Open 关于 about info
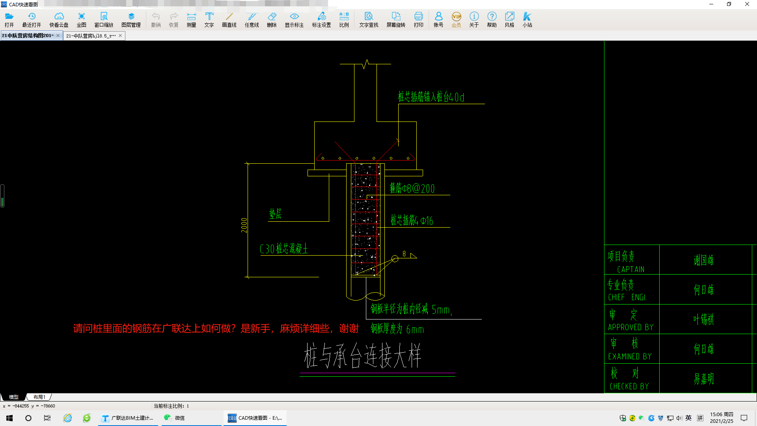757x426 pixels. [474, 19]
